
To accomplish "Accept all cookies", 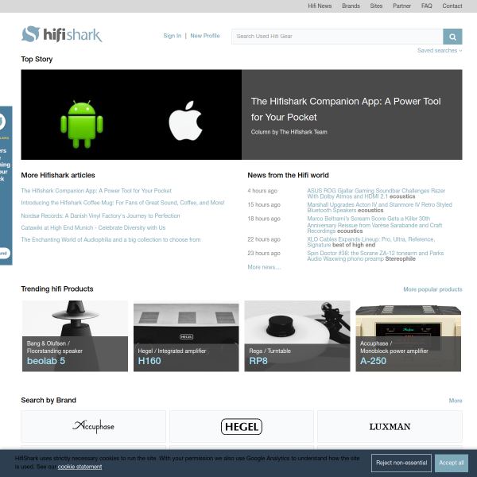I will pyautogui.click(x=451, y=463).
